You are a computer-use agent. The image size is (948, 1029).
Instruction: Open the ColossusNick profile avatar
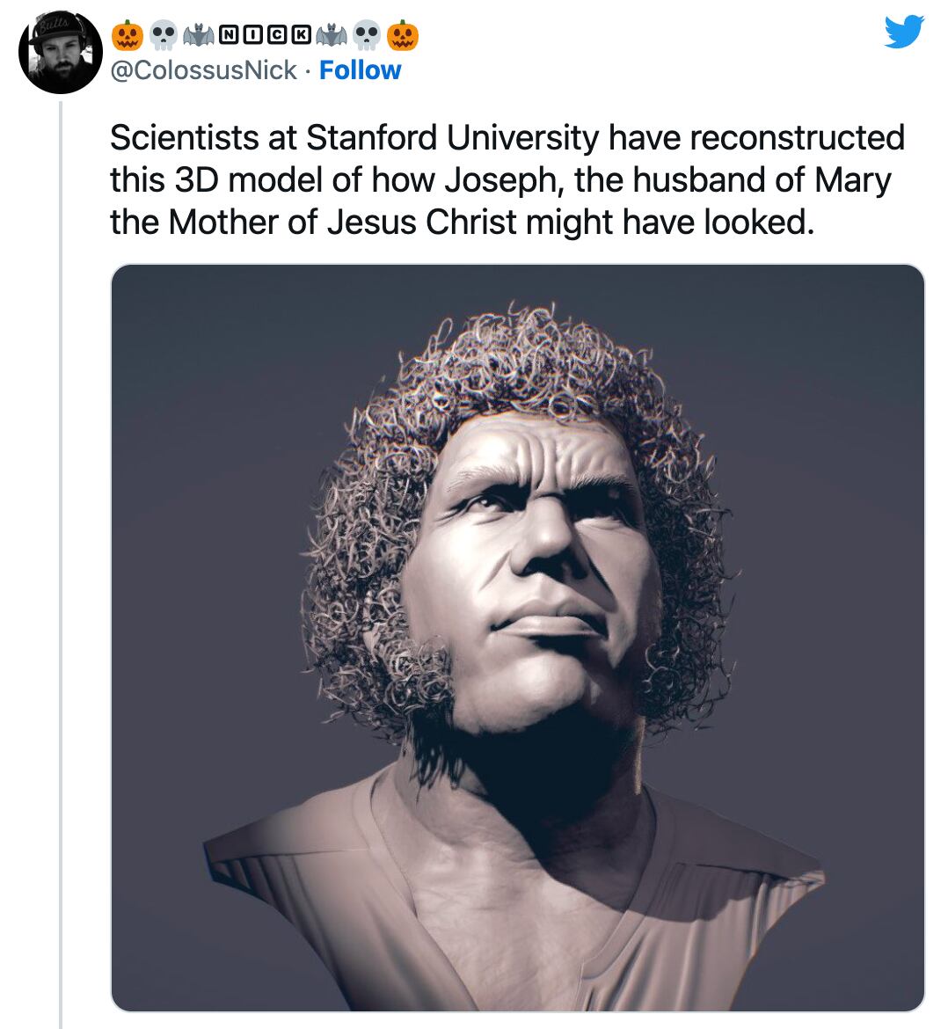(x=61, y=53)
